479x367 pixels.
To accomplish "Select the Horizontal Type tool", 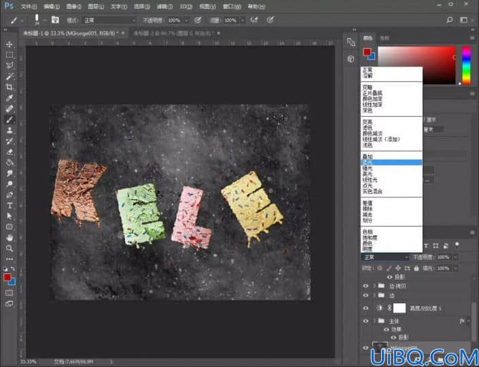I will point(10,206).
